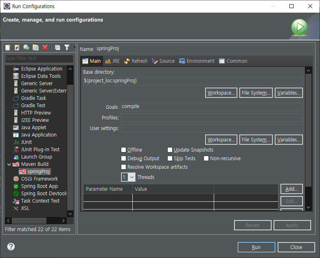Select HTTP Preview server icon
This screenshot has height=258, width=320.
coord(16,113)
